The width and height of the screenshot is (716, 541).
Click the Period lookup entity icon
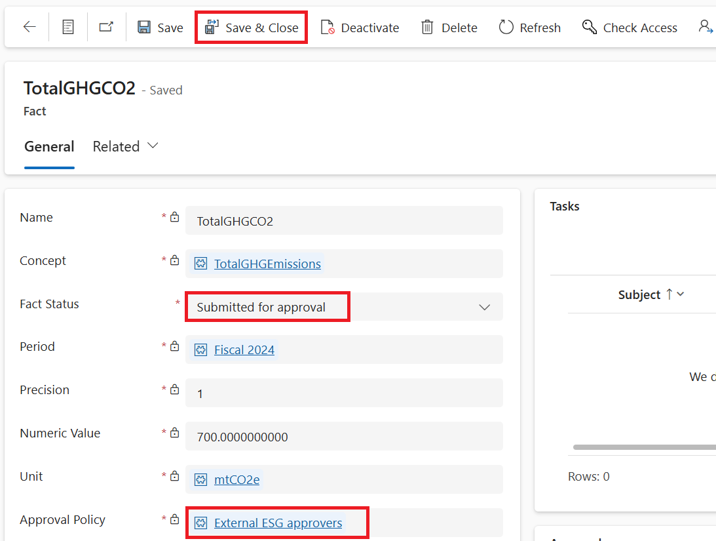(201, 350)
